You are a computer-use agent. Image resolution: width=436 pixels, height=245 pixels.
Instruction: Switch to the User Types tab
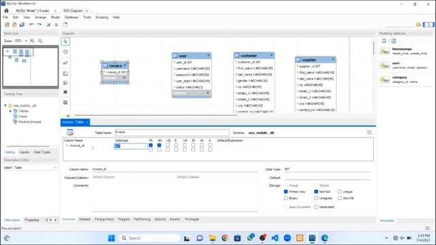point(42,152)
